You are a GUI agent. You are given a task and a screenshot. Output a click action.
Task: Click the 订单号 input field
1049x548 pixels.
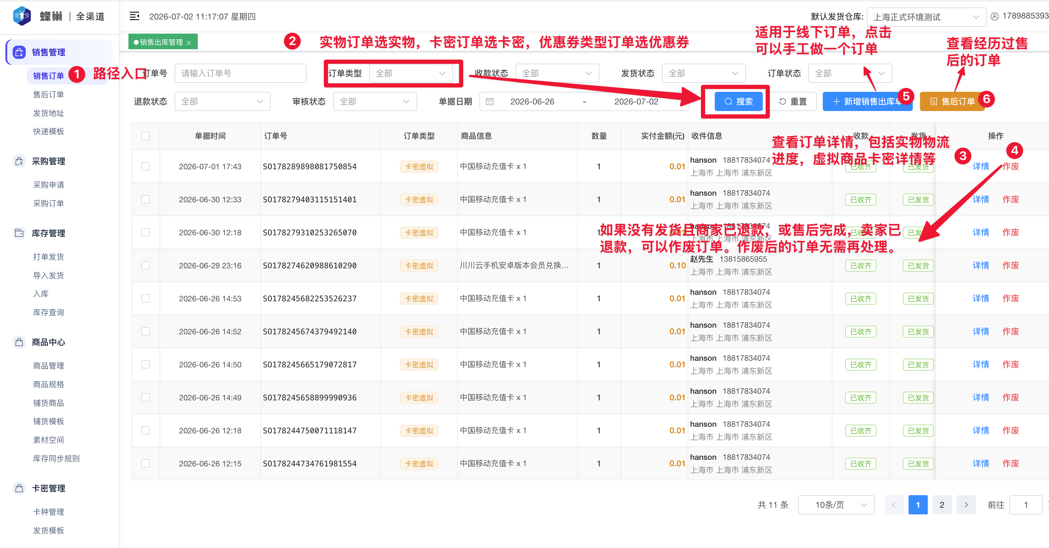[x=240, y=73]
